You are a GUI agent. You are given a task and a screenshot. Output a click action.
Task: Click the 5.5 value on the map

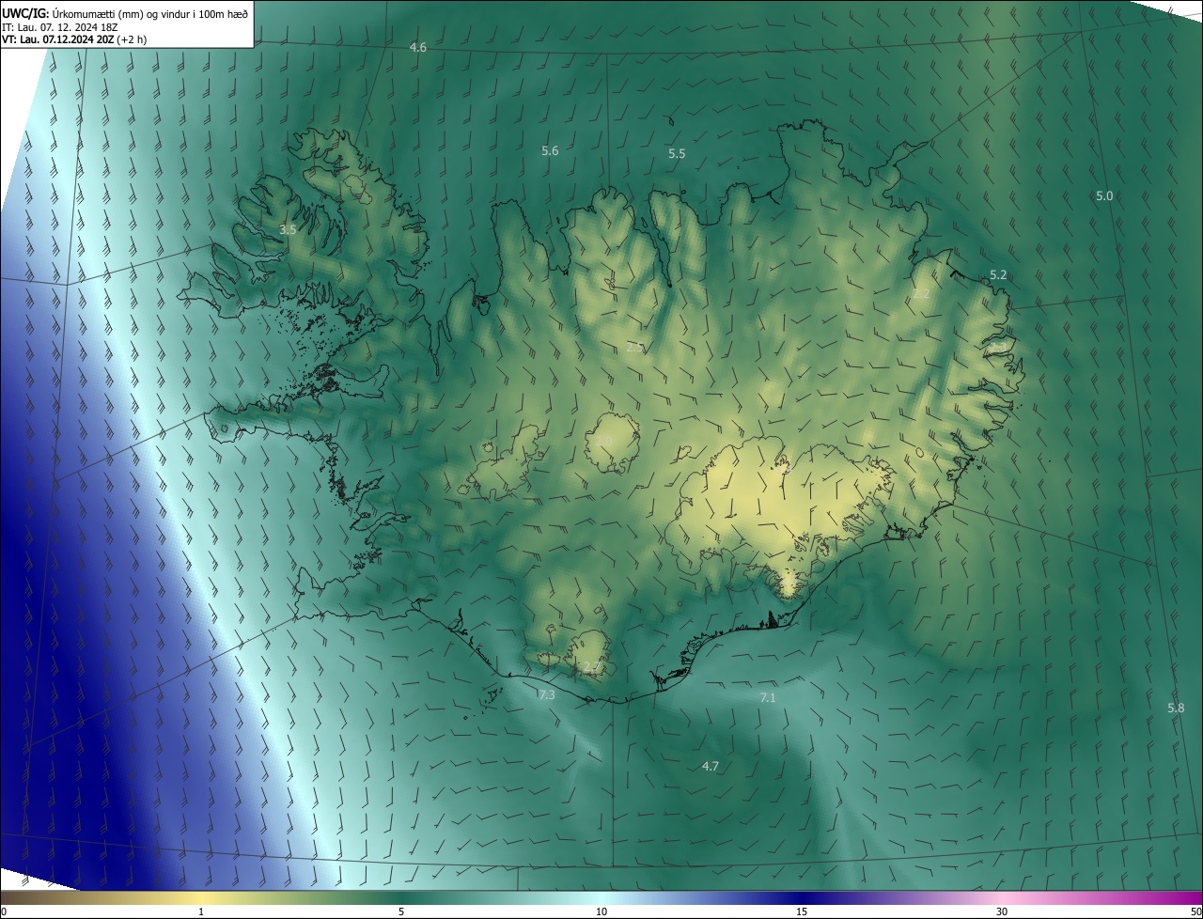click(x=677, y=153)
